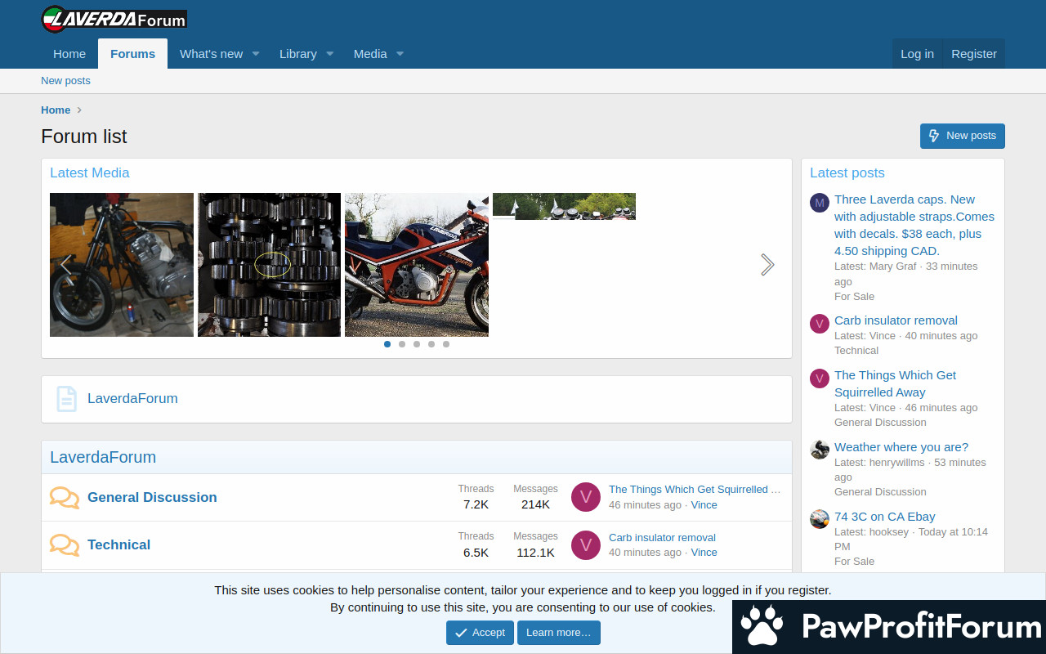Click the Log in link

click(x=917, y=54)
